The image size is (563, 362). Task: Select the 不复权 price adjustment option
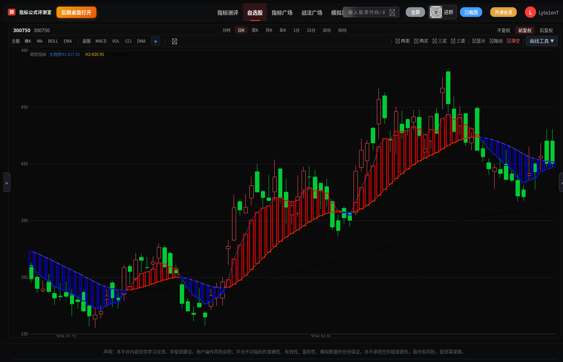tap(503, 31)
